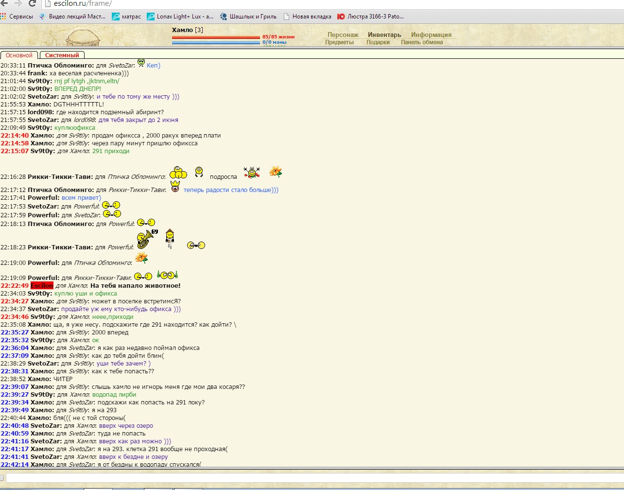Click the green smiley after 20:33:11 SvetoZar
Viewport: 624px width, 490px height.
(141, 62)
